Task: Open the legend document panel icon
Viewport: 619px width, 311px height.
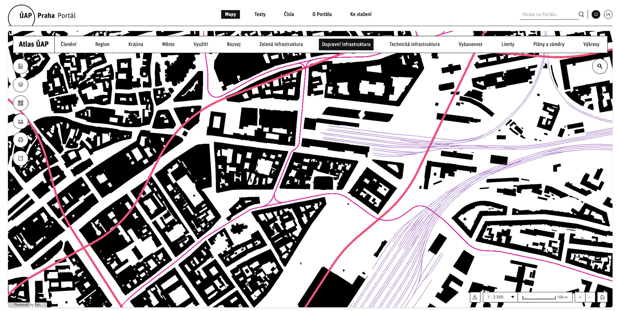Action: 21,66
